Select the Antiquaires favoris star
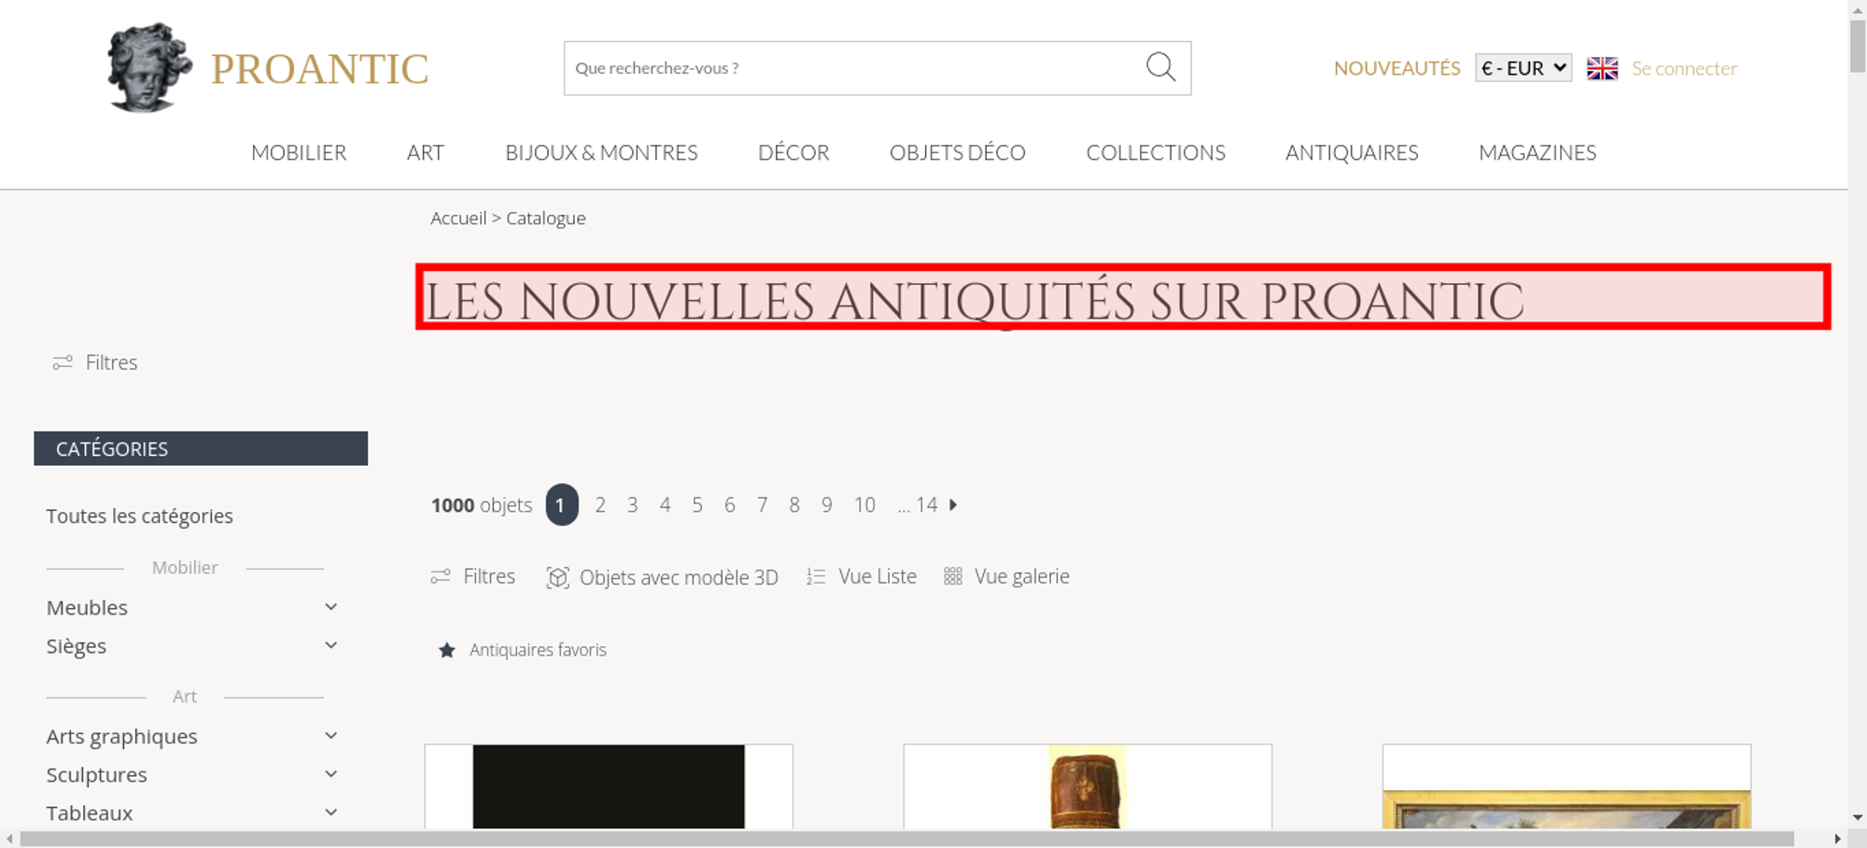Screen dimensions: 1867x848 (447, 650)
